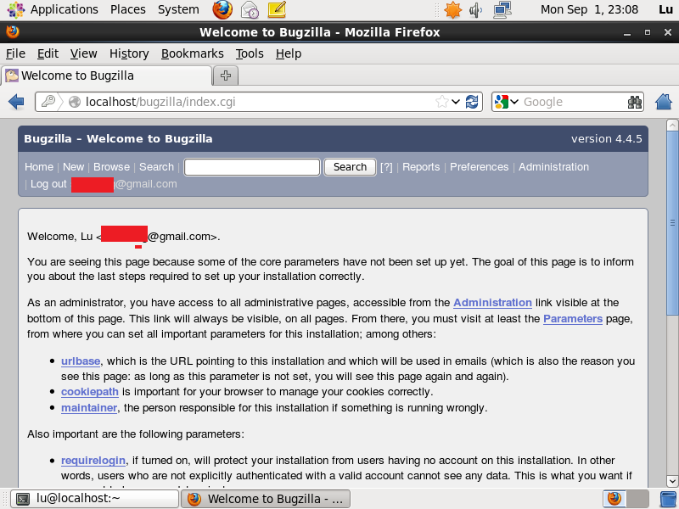Click the binoculars search icon
The height and width of the screenshot is (509, 679).
pos(634,102)
